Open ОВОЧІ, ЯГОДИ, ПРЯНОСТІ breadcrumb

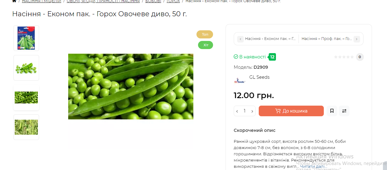(x=103, y=1)
